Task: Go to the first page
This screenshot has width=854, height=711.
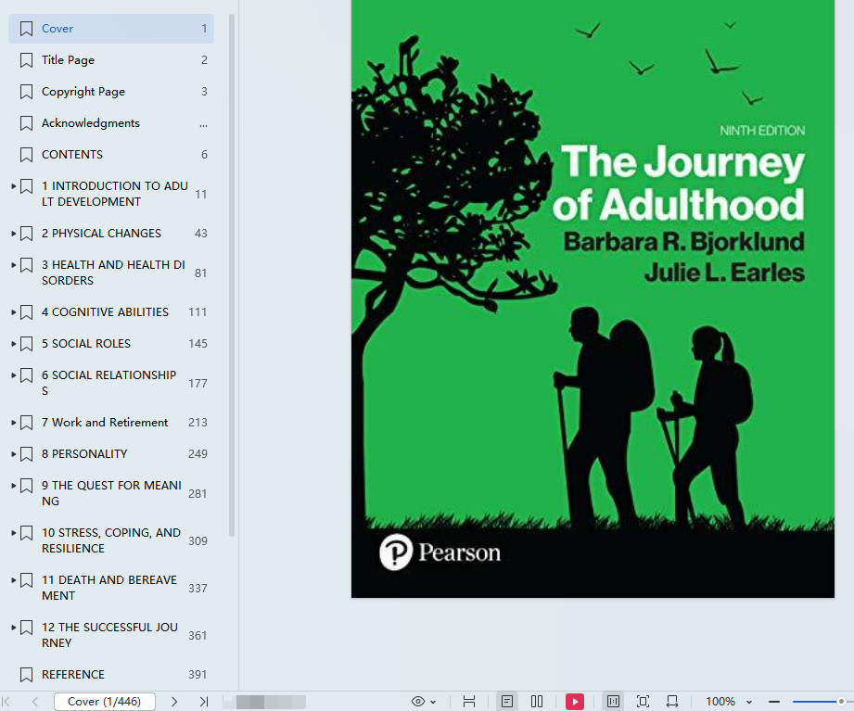Action: tap(6, 701)
